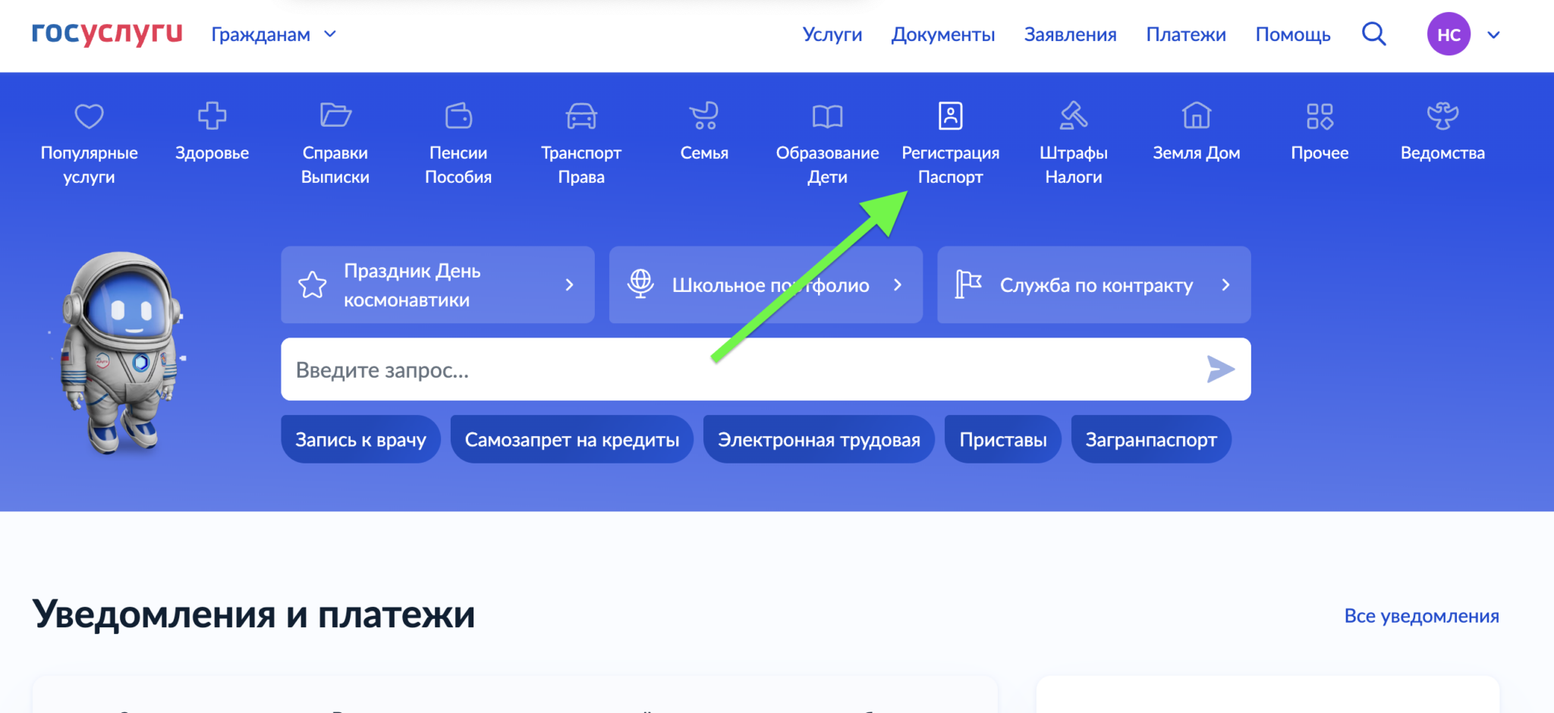
Task: Open Registration Passport (Регистрация Паспорт) icon
Action: click(950, 116)
